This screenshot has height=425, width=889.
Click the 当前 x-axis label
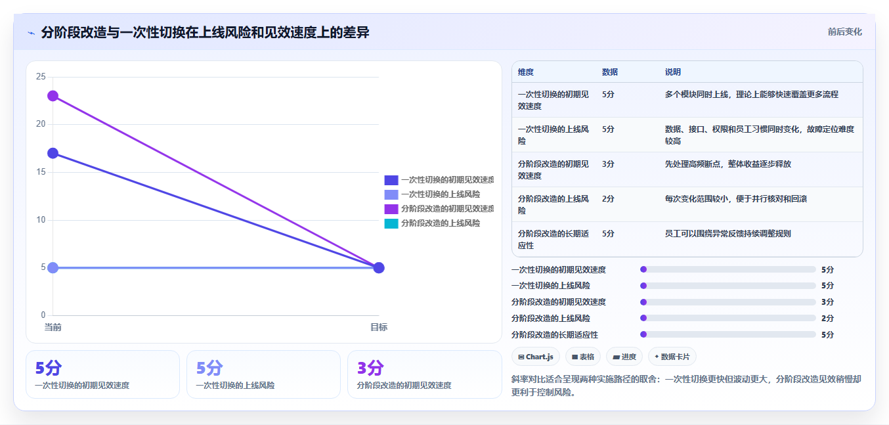[x=53, y=327]
